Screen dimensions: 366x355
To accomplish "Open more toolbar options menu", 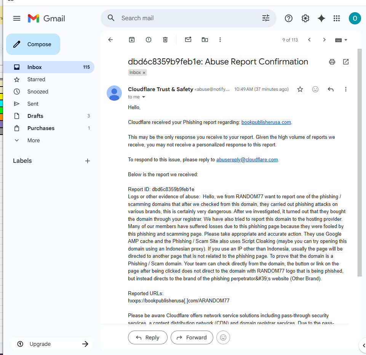I will (220, 40).
